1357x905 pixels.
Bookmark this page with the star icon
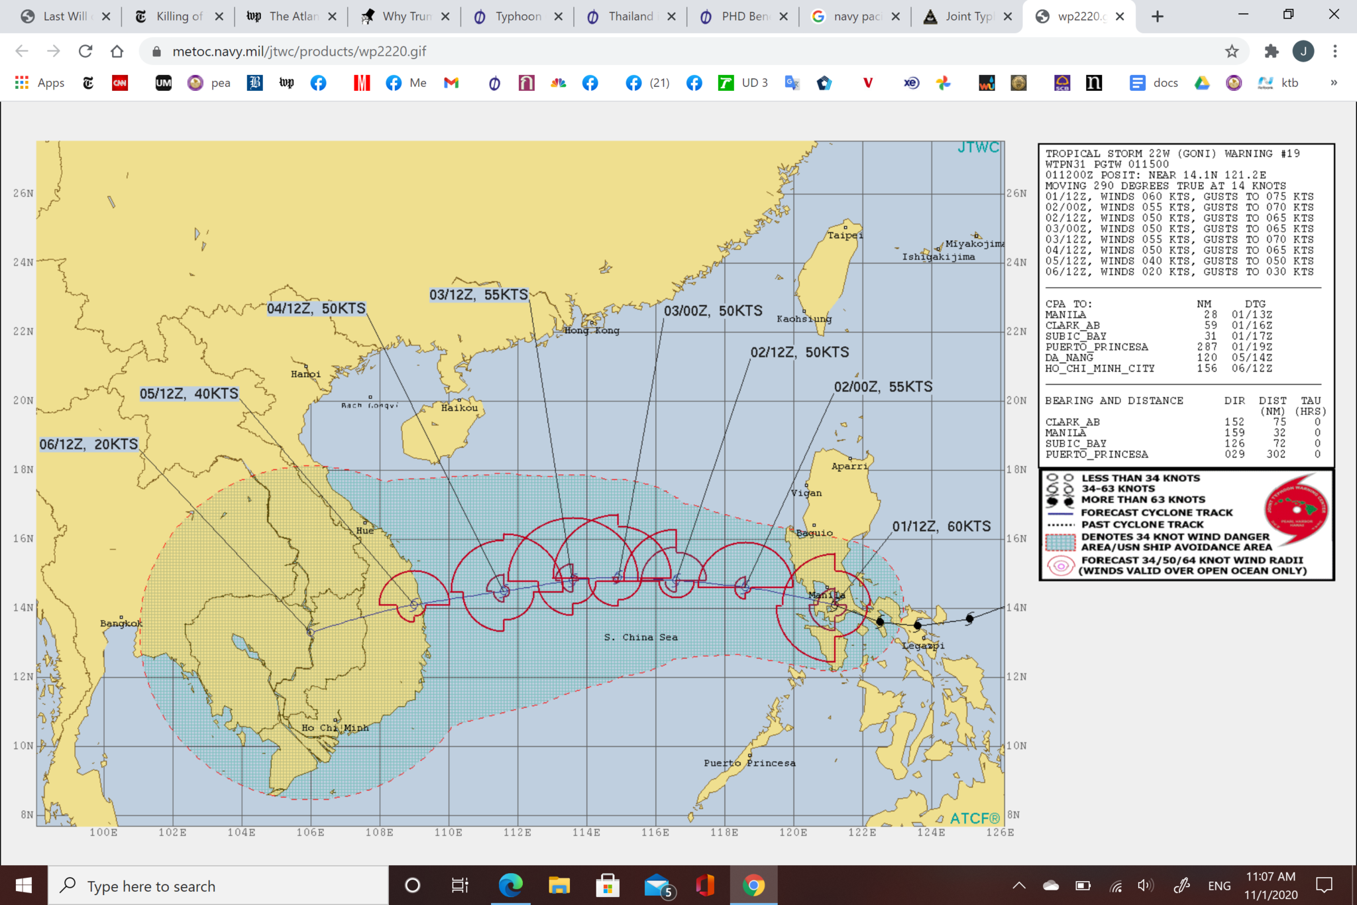(1232, 51)
